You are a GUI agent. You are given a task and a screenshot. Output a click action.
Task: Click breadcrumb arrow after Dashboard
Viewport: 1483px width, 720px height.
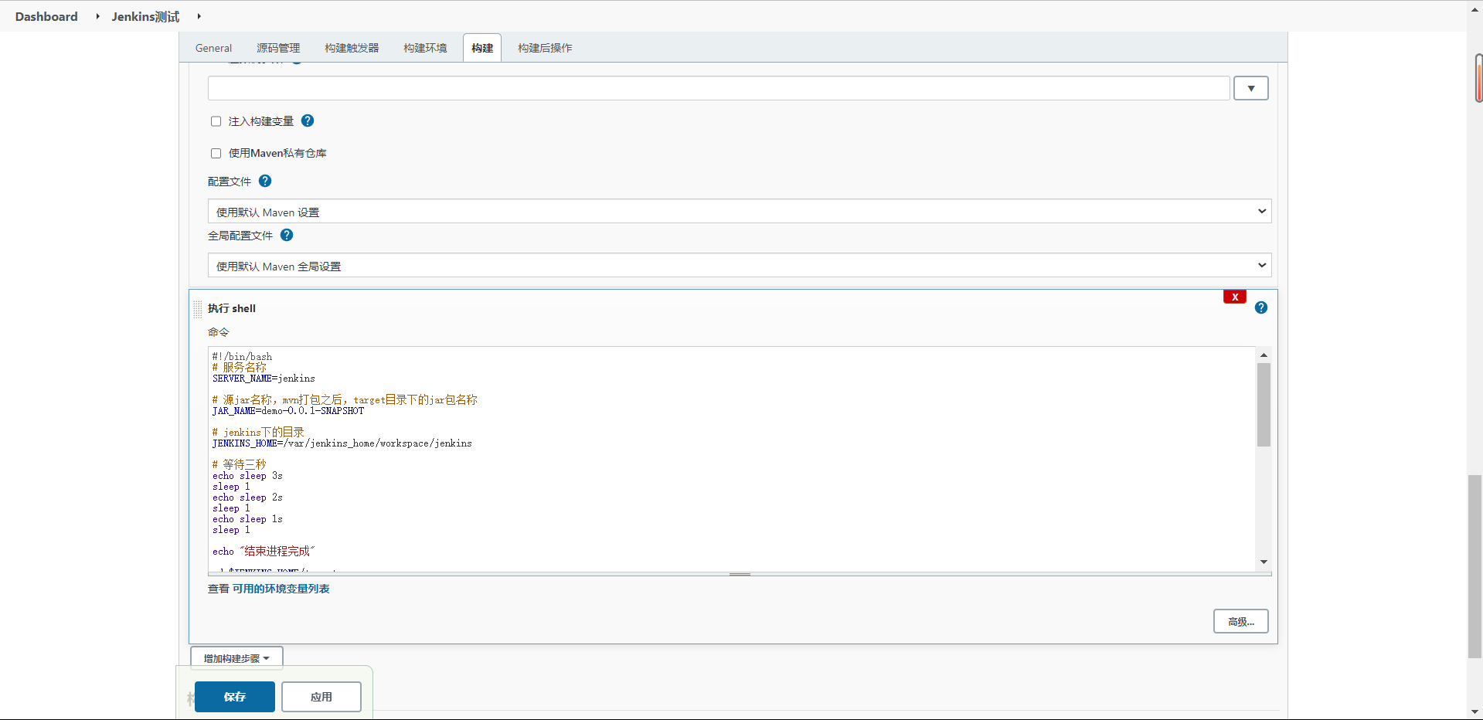click(97, 16)
